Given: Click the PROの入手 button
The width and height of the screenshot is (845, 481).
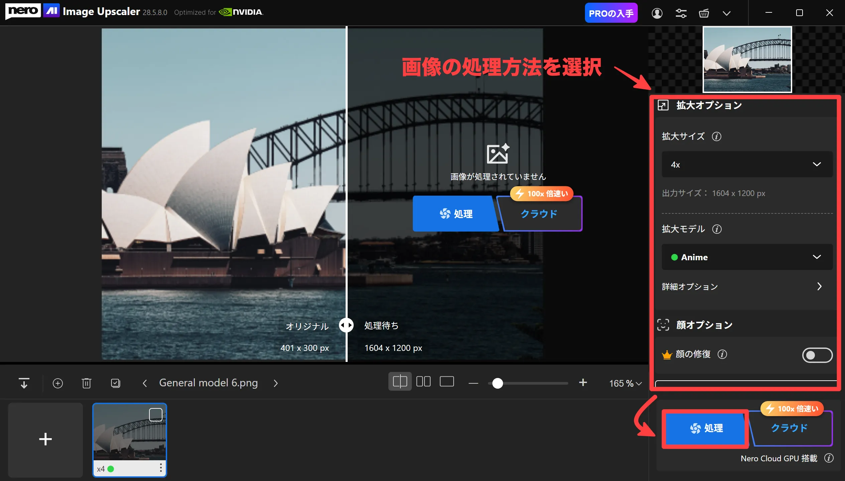Looking at the screenshot, I should 611,13.
